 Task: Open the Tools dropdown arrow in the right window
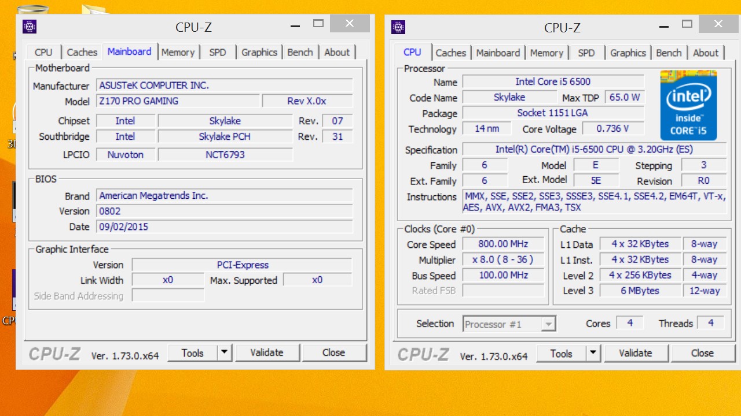tap(593, 353)
